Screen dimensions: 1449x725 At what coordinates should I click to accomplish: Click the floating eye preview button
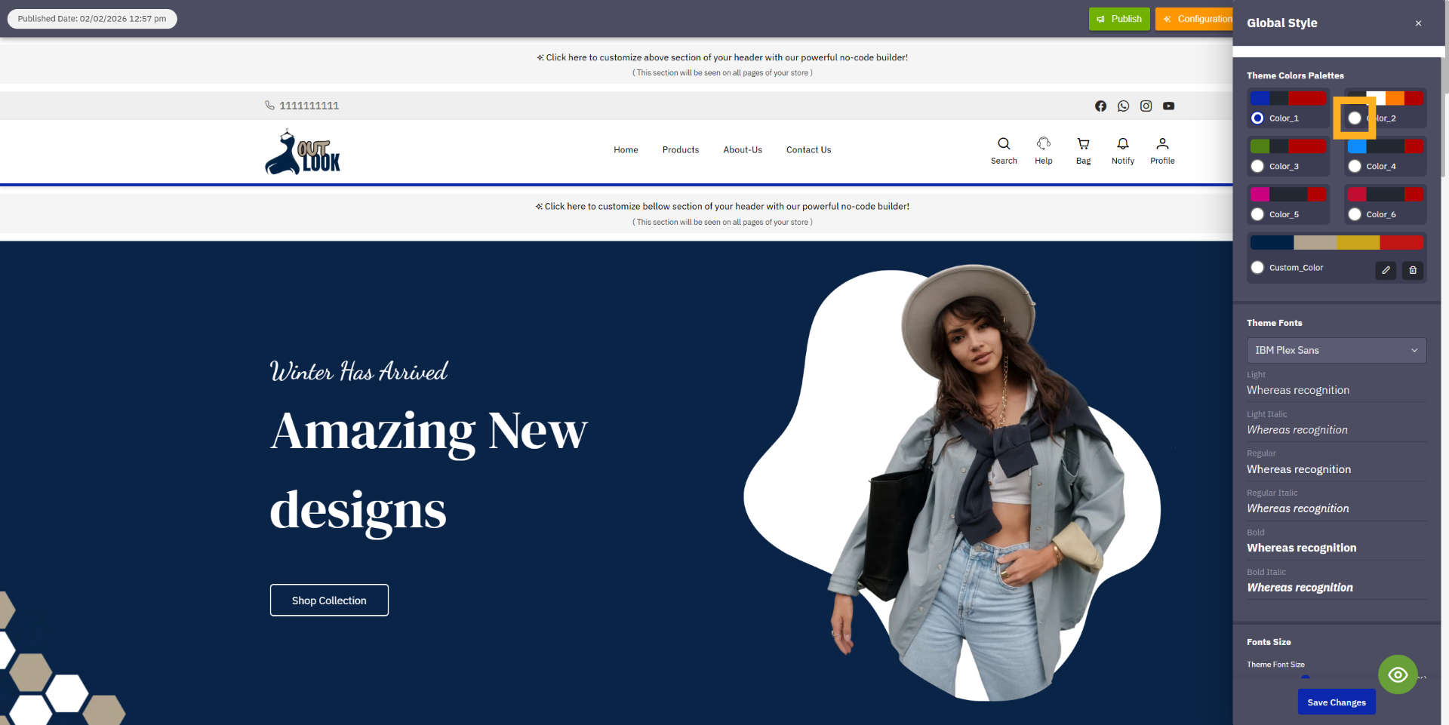point(1398,674)
